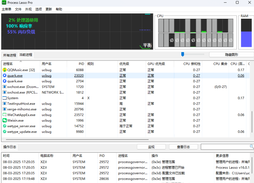The width and height of the screenshot is (254, 183).
Task: Click the WeChatAppEx.exe process icon
Action: click(5, 115)
